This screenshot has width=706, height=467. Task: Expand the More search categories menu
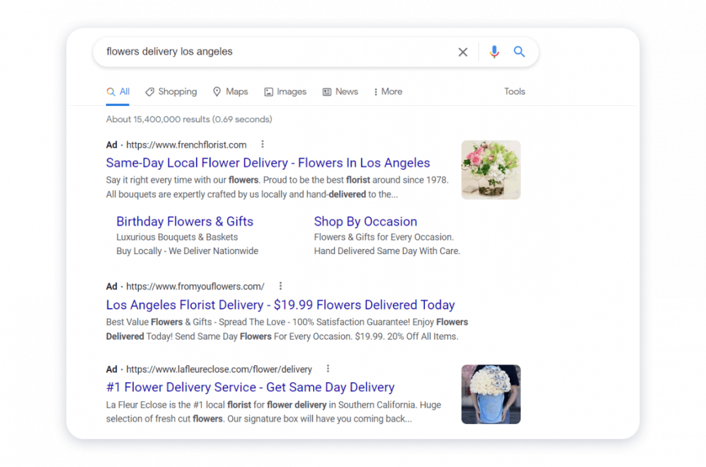[388, 91]
